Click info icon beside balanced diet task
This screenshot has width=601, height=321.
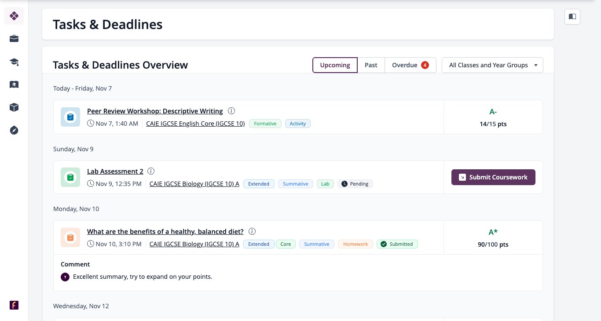(252, 231)
